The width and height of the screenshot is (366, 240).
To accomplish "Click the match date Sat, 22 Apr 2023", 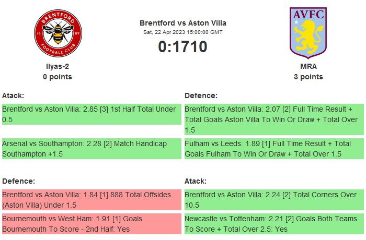I will 183,32.
